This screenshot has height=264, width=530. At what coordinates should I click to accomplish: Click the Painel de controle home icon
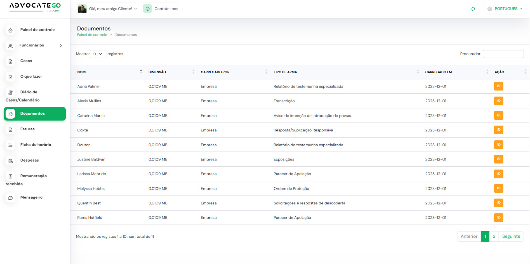11,30
